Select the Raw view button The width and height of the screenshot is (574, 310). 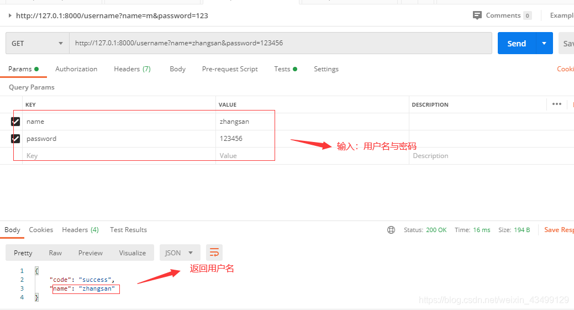[x=55, y=253]
